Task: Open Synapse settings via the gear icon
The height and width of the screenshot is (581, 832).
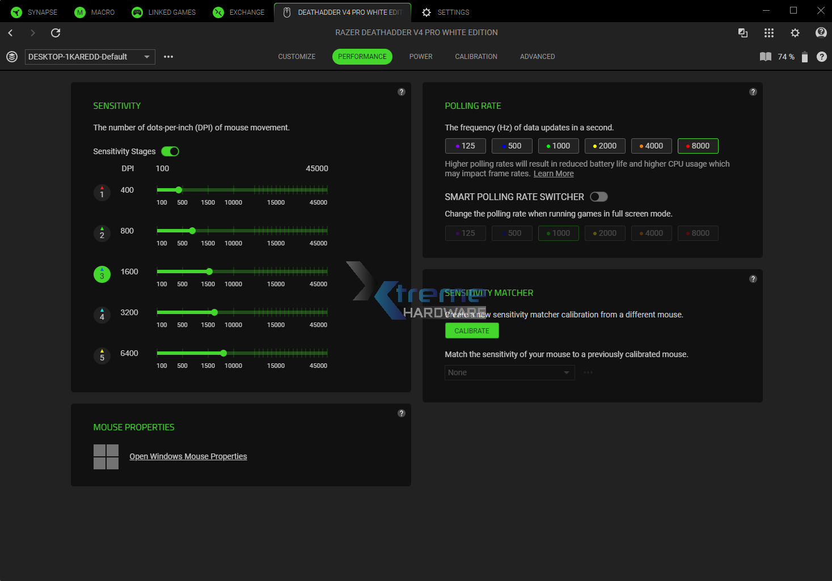Action: pyautogui.click(x=795, y=32)
